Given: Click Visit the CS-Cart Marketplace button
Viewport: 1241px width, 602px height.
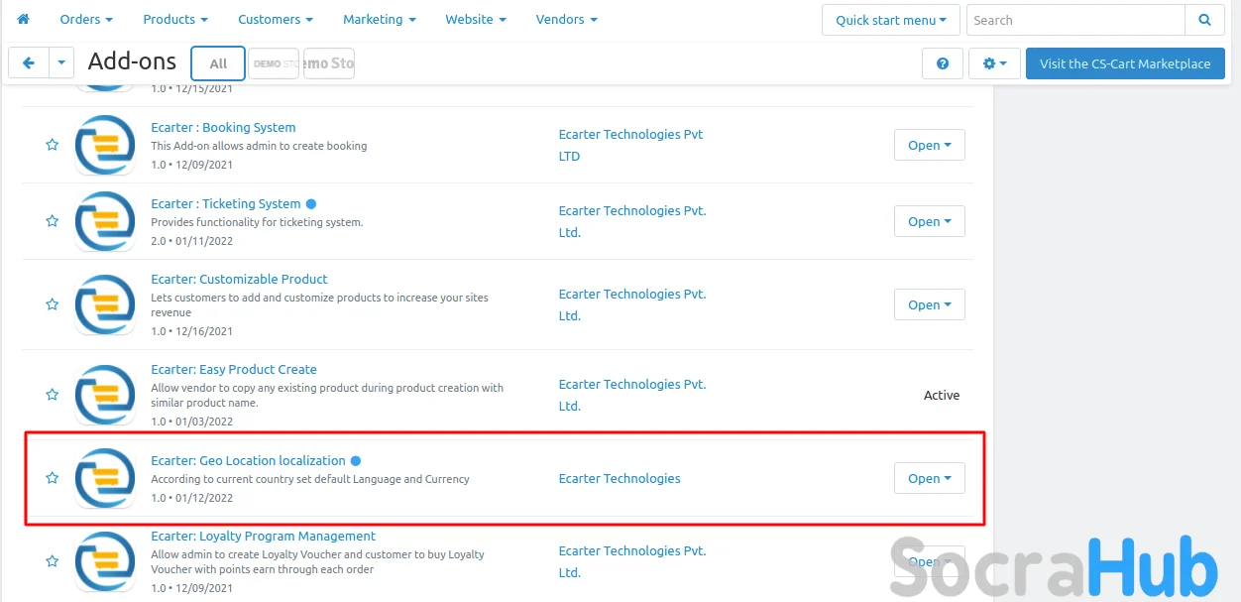Looking at the screenshot, I should pyautogui.click(x=1124, y=63).
